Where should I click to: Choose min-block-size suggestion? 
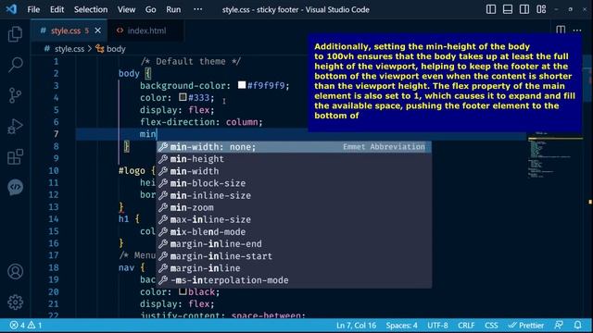pos(294,183)
